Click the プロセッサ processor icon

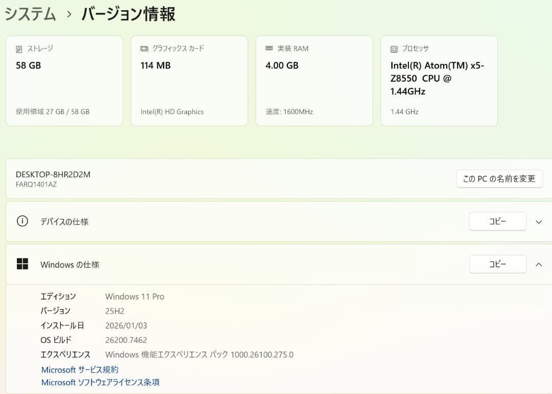click(394, 49)
